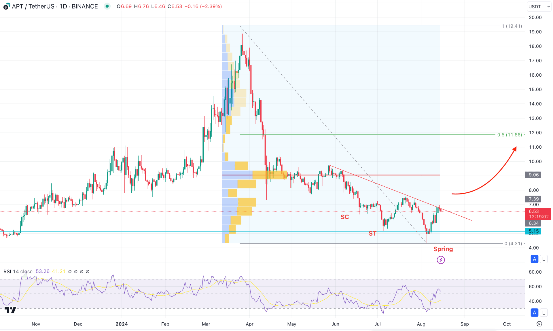Toggle log scale L on price chart

(x=543, y=259)
